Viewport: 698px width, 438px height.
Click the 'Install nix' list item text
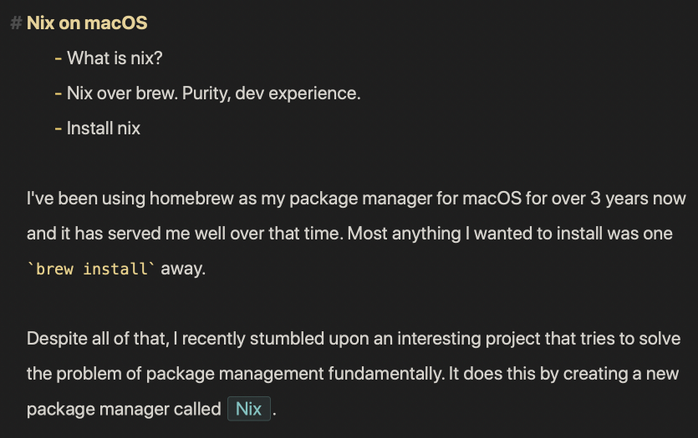[x=104, y=128]
